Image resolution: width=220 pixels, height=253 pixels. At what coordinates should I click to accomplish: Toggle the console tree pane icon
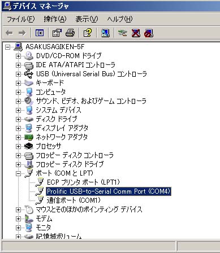[40, 33]
